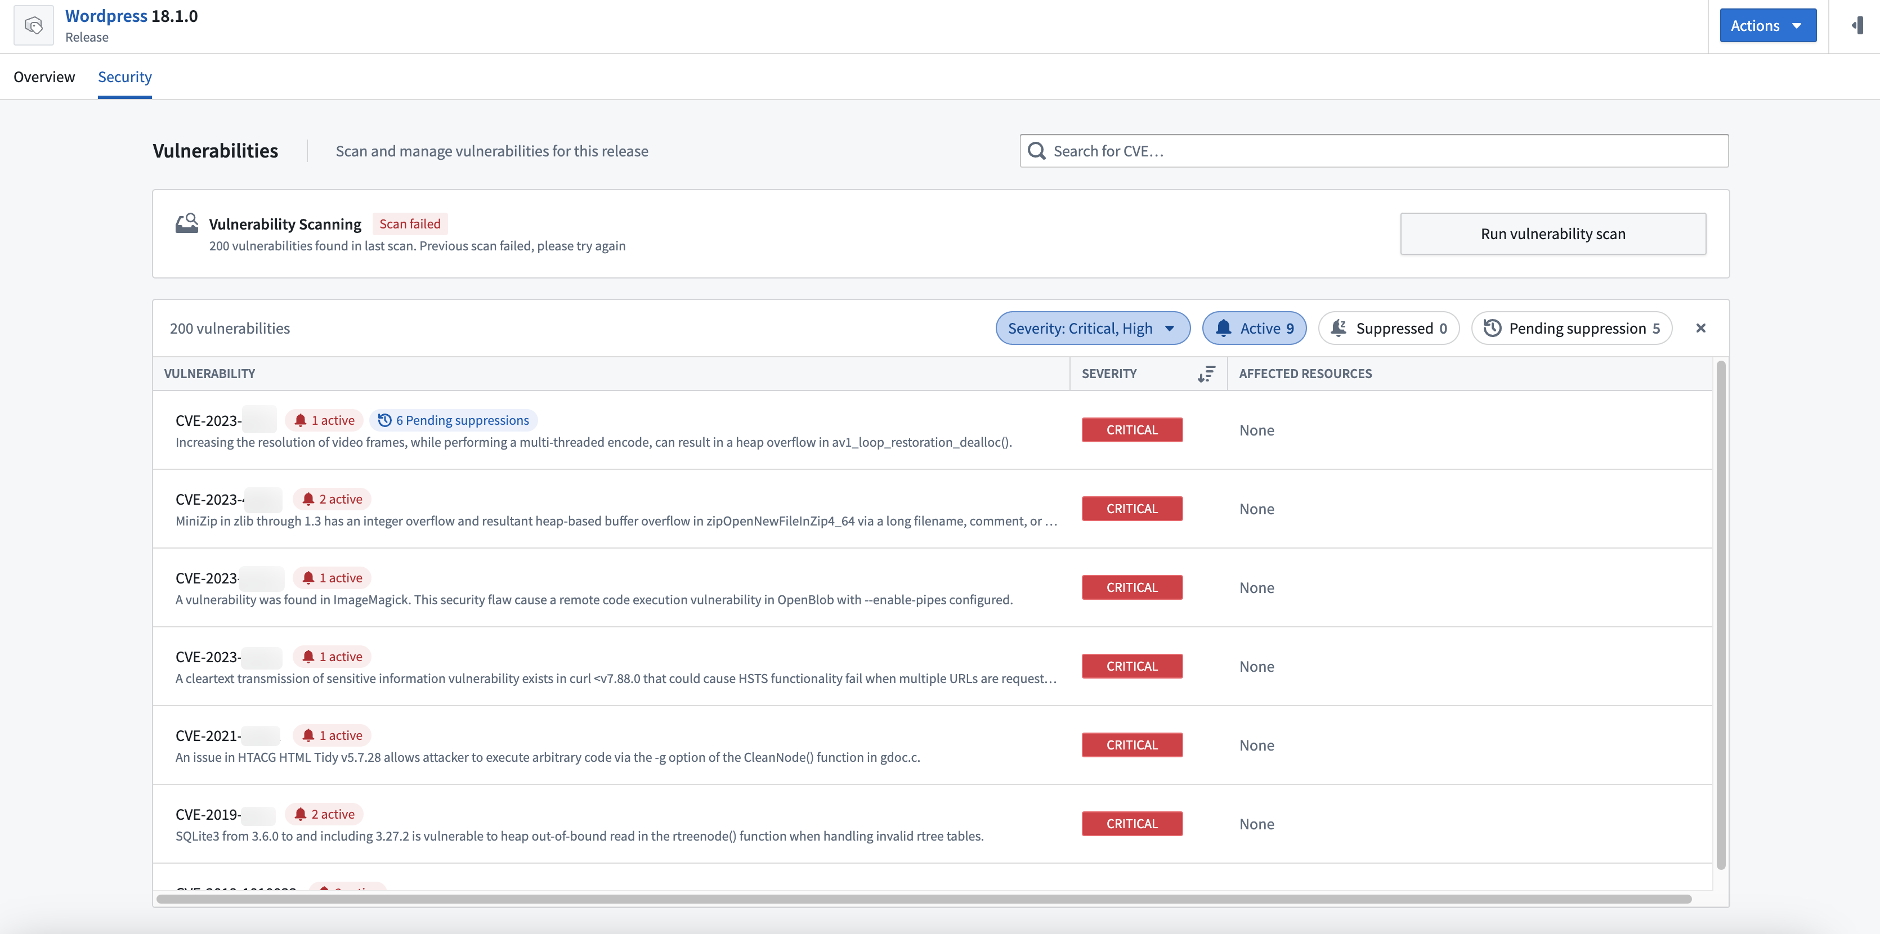1880x934 pixels.
Task: Switch to the Overview tab
Action: 44,77
